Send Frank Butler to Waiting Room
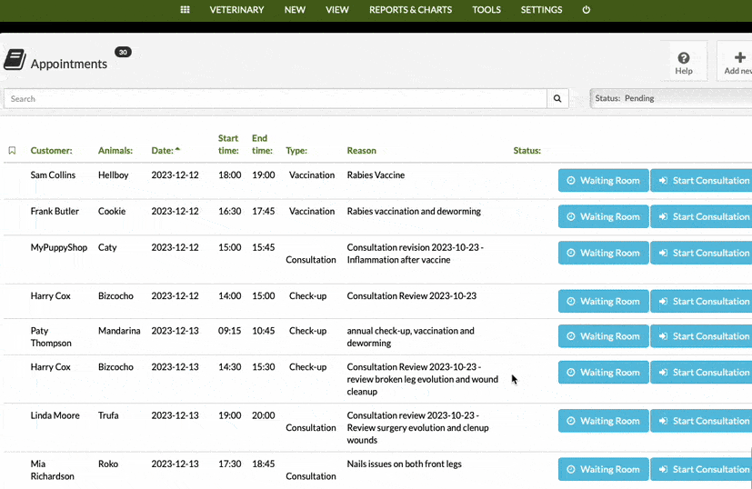The image size is (752, 489). click(x=603, y=216)
